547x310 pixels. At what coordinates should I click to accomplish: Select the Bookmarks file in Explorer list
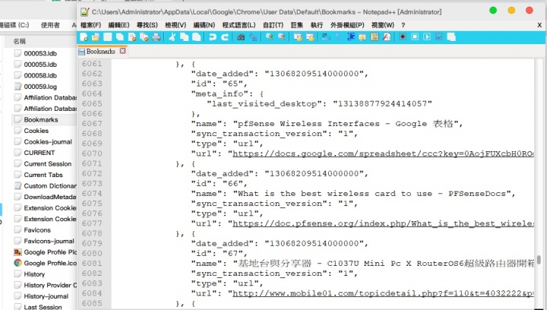[41, 119]
